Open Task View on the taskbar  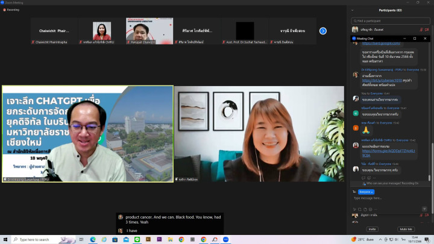point(81,239)
